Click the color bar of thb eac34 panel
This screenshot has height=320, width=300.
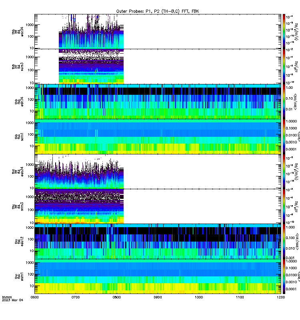tap(284, 32)
